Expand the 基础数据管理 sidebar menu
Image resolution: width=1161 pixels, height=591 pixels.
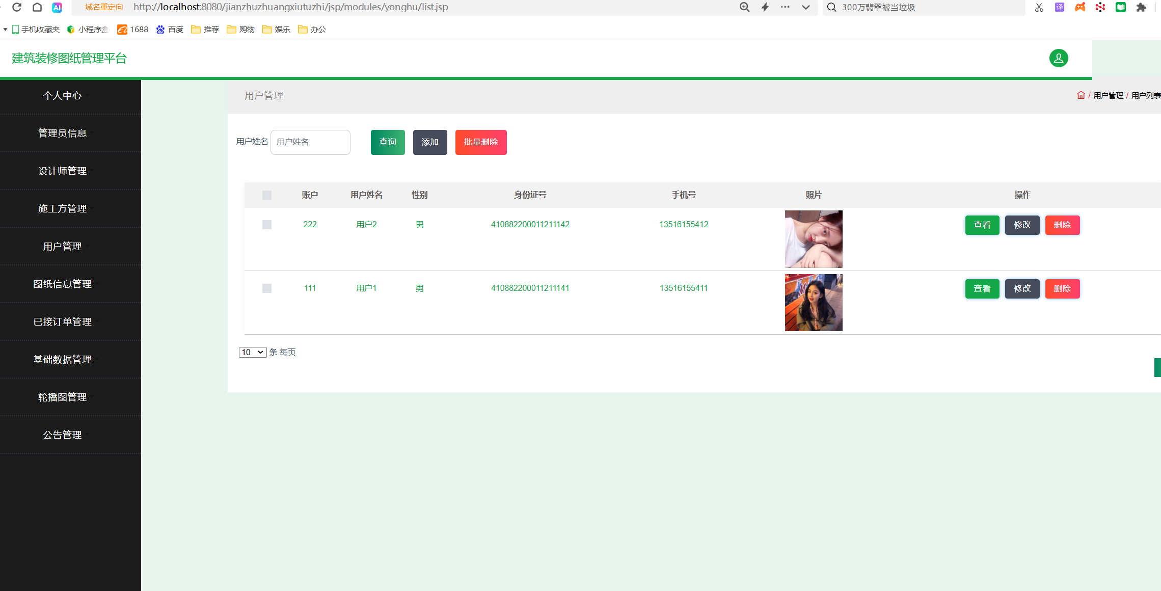pyautogui.click(x=63, y=359)
